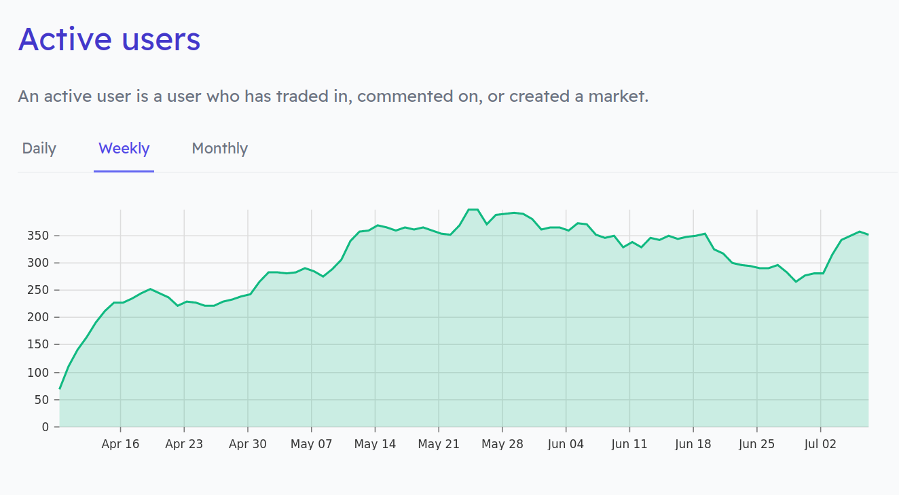Select the May 21 date marker
899x495 pixels.
[x=439, y=444]
